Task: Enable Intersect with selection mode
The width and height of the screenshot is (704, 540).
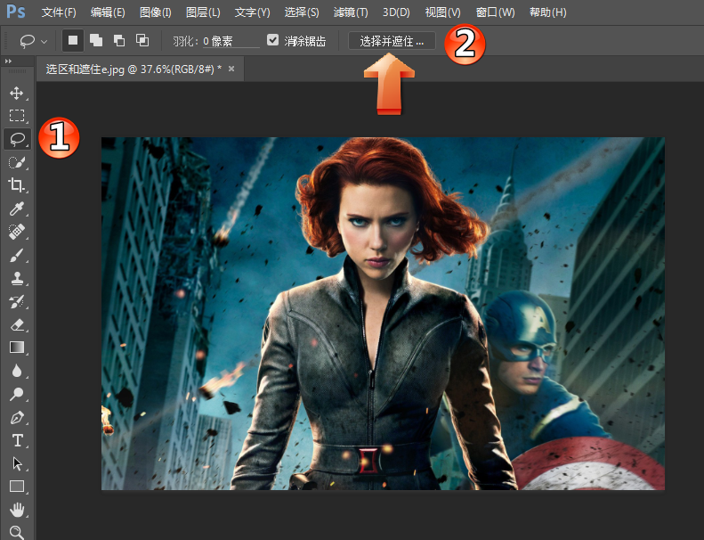Action: [x=142, y=41]
